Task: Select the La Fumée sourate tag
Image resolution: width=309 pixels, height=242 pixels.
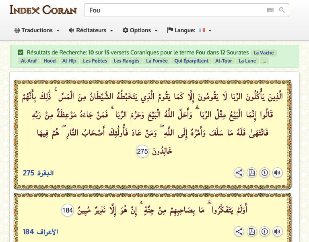Action: click(x=157, y=61)
